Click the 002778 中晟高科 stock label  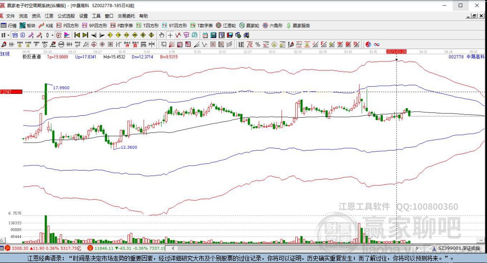point(467,57)
